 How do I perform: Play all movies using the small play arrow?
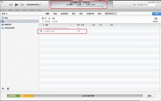point(50,18)
